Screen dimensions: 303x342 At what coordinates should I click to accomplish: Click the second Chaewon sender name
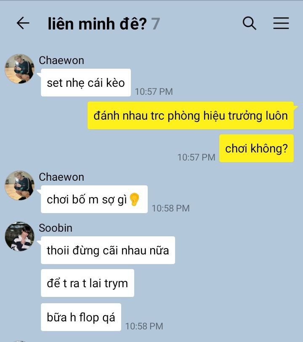pyautogui.click(x=61, y=177)
